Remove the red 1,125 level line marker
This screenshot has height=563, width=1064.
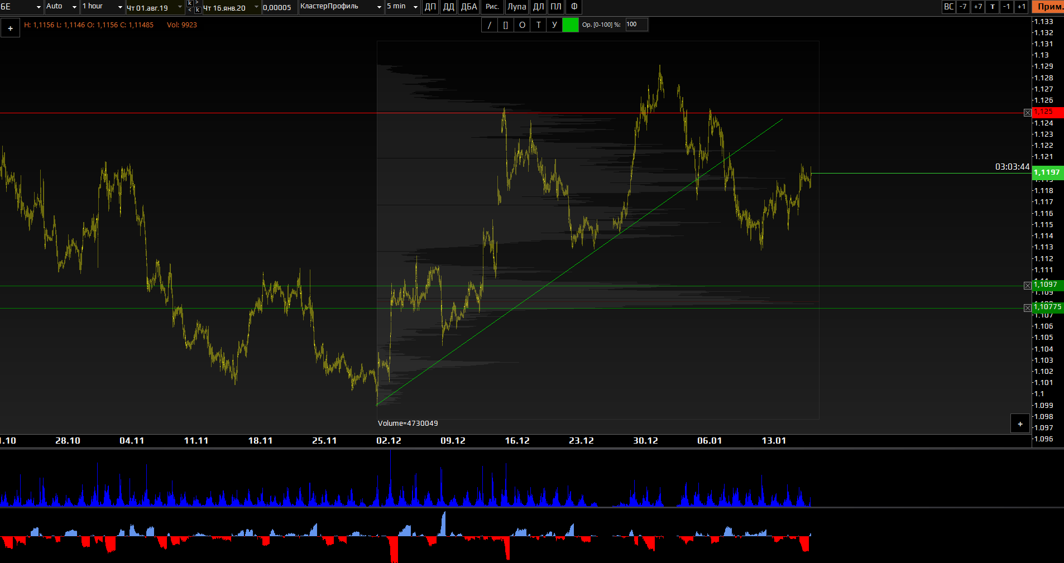point(1027,113)
